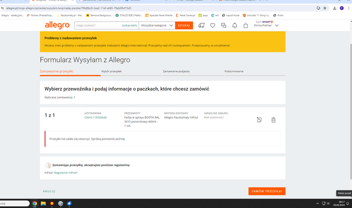Open the delivery truck icon in header
Screen dimensions: 352x208
(201, 26)
